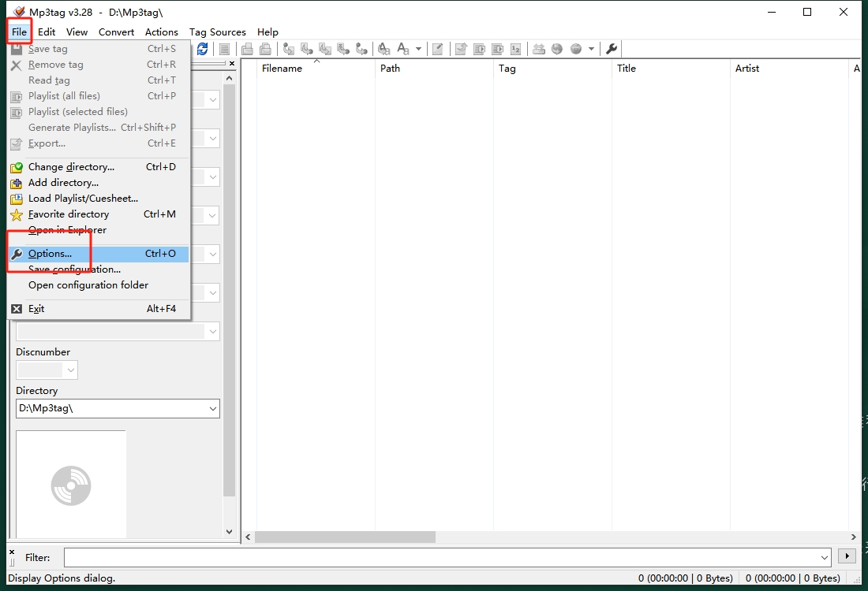Click Playlist (all files) menu entry
Viewport: 868px width, 591px height.
click(99, 96)
